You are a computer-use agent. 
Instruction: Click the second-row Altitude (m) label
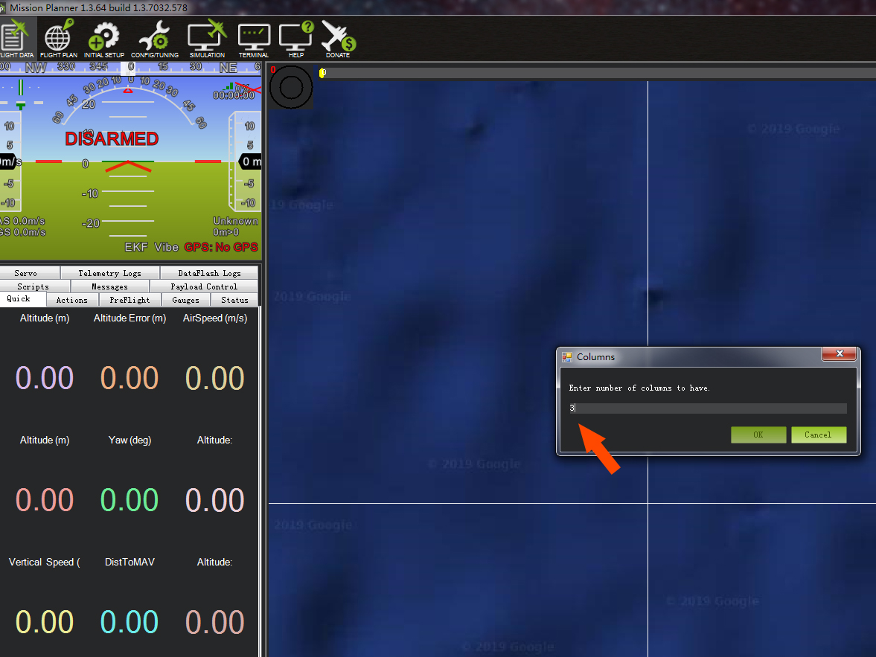45,440
